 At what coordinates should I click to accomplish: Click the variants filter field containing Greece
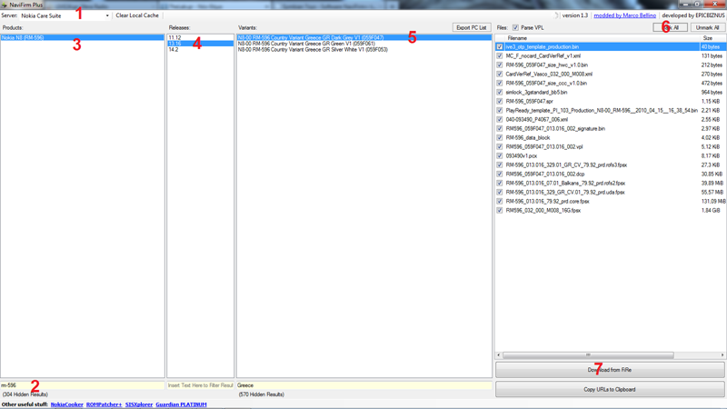[x=364, y=385]
